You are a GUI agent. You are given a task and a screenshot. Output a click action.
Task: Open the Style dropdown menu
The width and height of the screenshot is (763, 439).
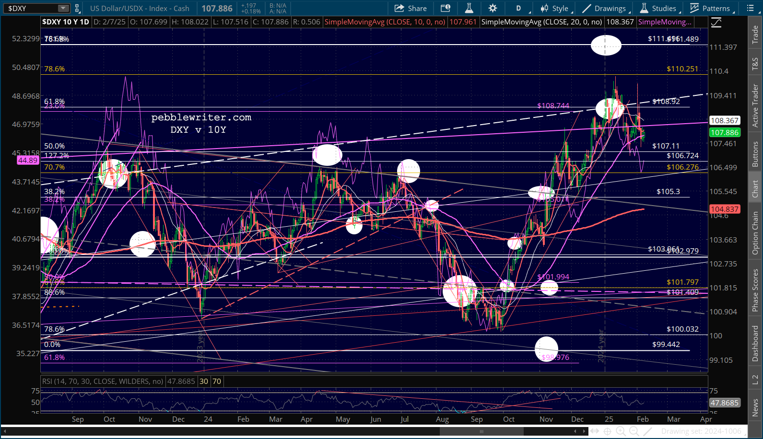(555, 8)
